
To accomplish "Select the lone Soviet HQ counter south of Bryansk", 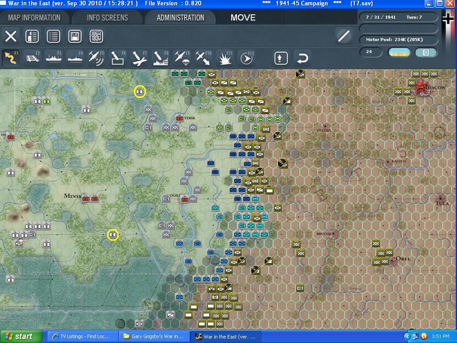I will point(300,288).
